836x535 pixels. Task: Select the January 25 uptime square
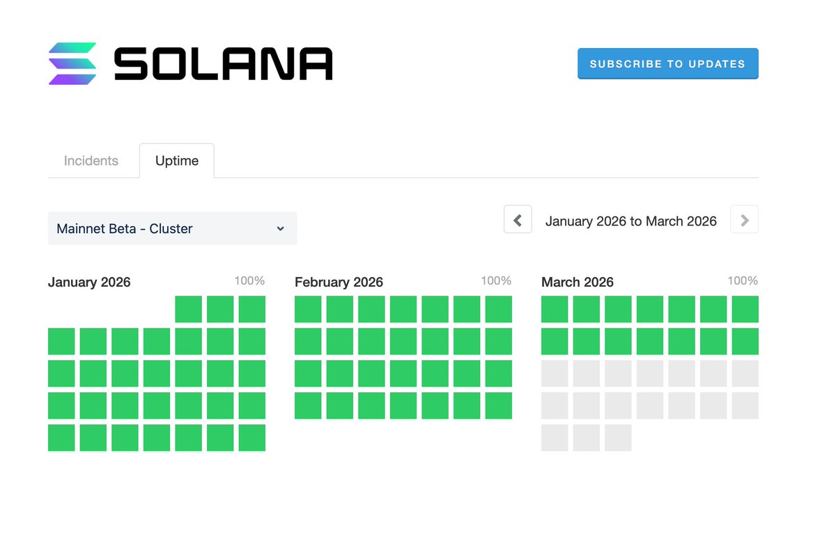click(x=61, y=438)
